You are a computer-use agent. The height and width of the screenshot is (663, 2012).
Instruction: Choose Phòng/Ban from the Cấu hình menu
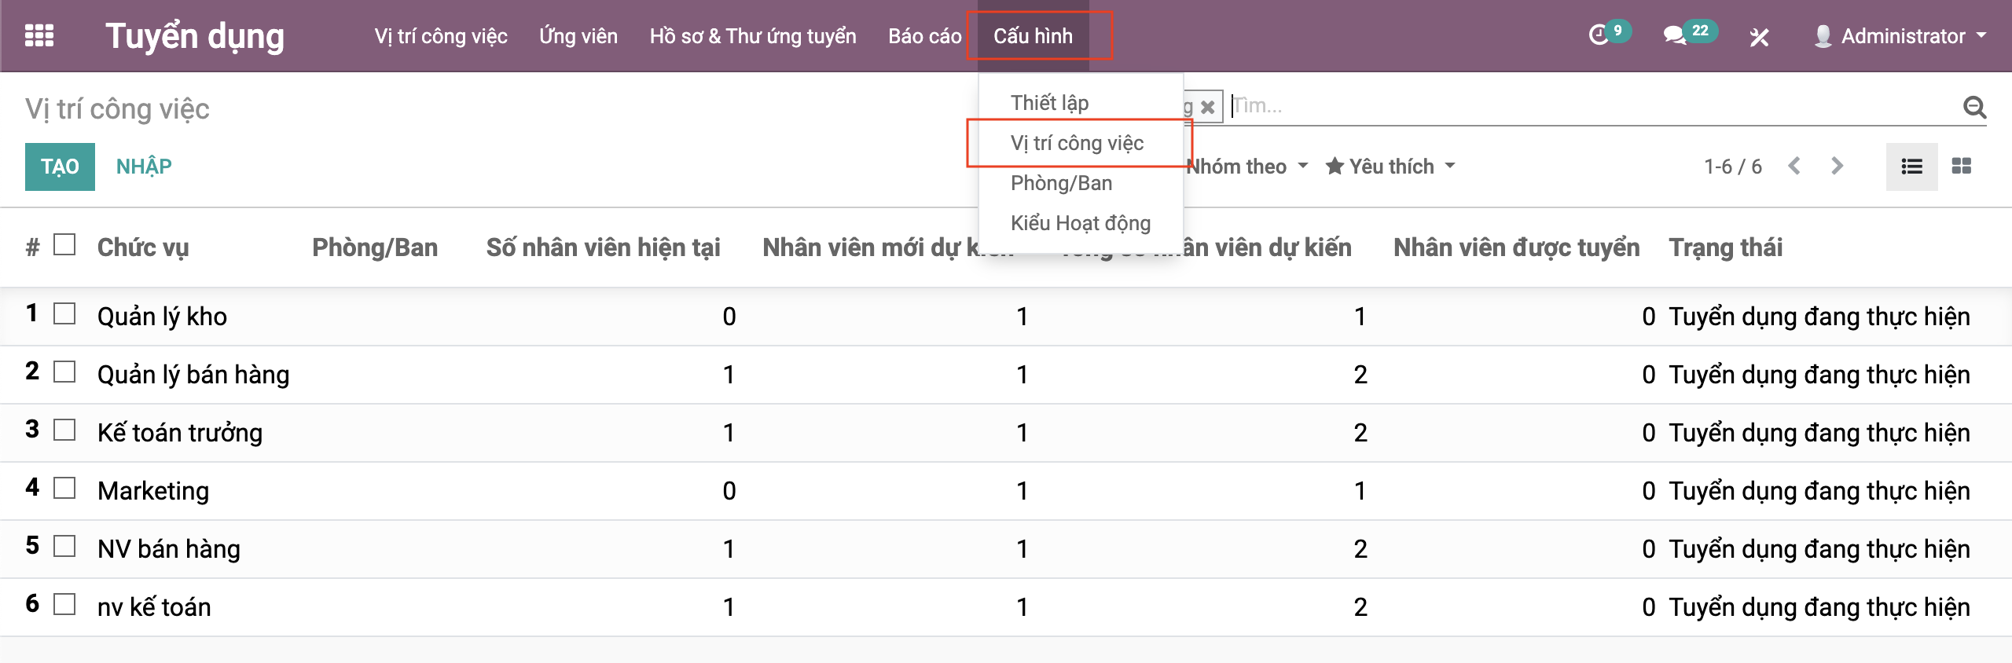(x=1061, y=183)
